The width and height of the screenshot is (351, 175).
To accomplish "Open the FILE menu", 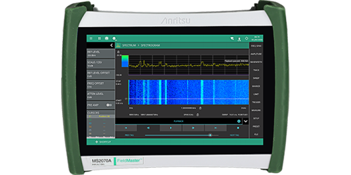I will pyautogui.click(x=256, y=134).
